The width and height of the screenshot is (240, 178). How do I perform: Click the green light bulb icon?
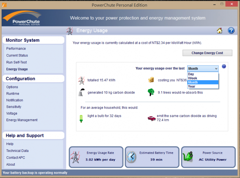[x=81, y=119]
